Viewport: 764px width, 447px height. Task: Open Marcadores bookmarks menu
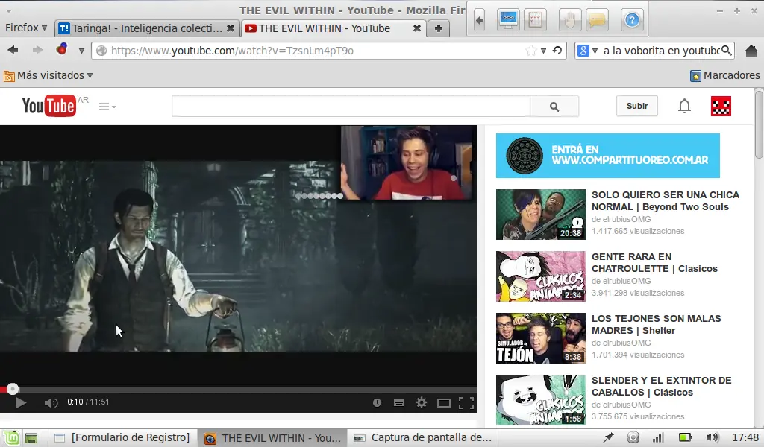pos(725,75)
